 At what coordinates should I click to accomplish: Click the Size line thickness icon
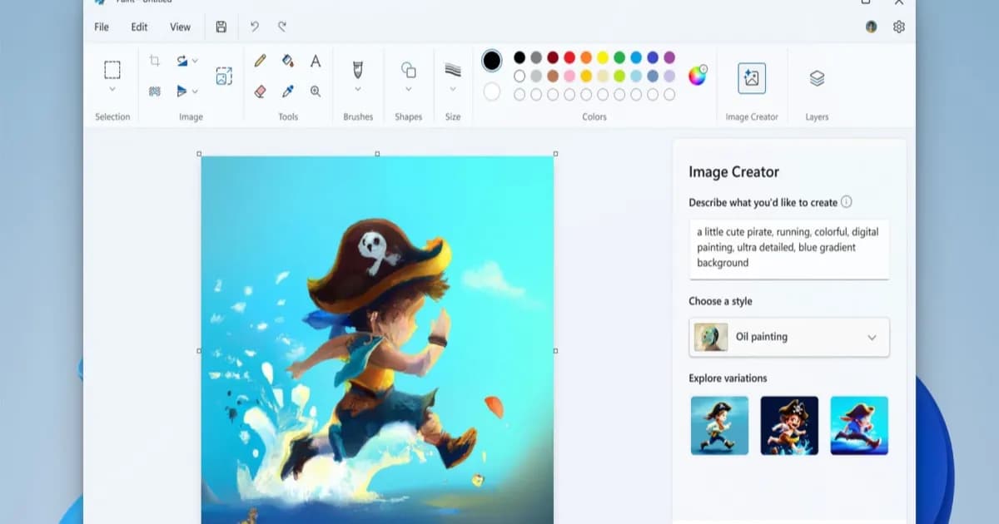coord(453,69)
